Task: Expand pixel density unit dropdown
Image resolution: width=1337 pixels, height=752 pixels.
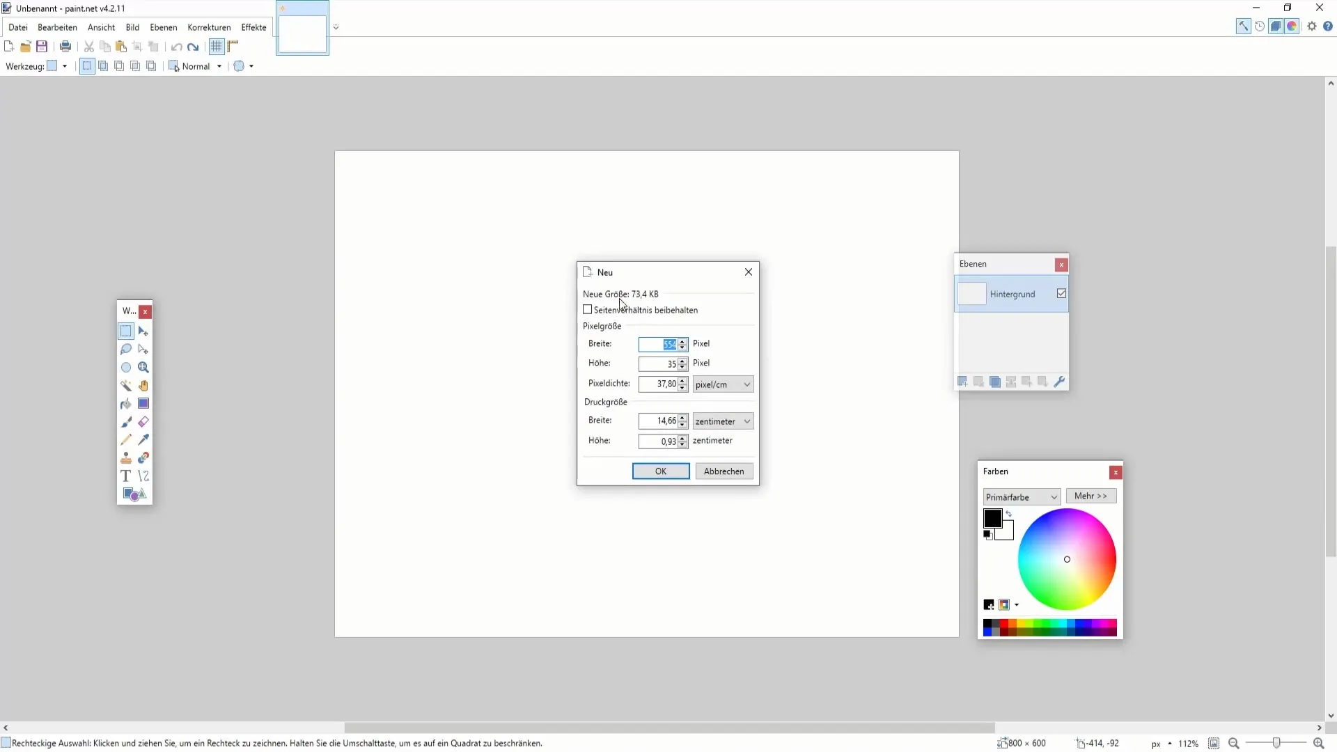Action: point(746,384)
